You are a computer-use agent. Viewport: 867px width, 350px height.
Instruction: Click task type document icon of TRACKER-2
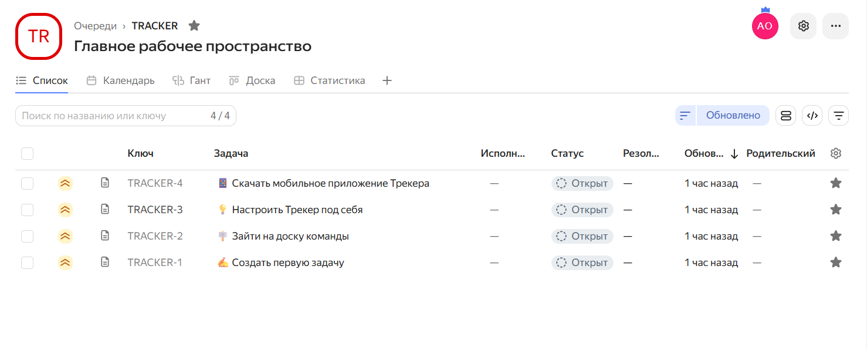point(105,235)
